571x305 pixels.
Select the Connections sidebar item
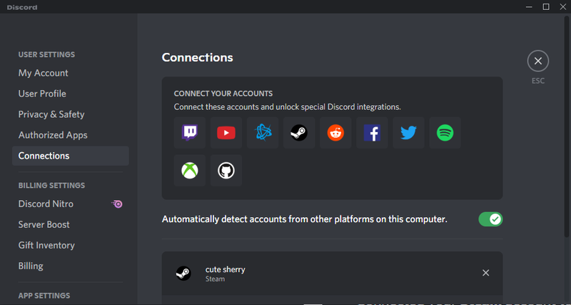pyautogui.click(x=70, y=156)
